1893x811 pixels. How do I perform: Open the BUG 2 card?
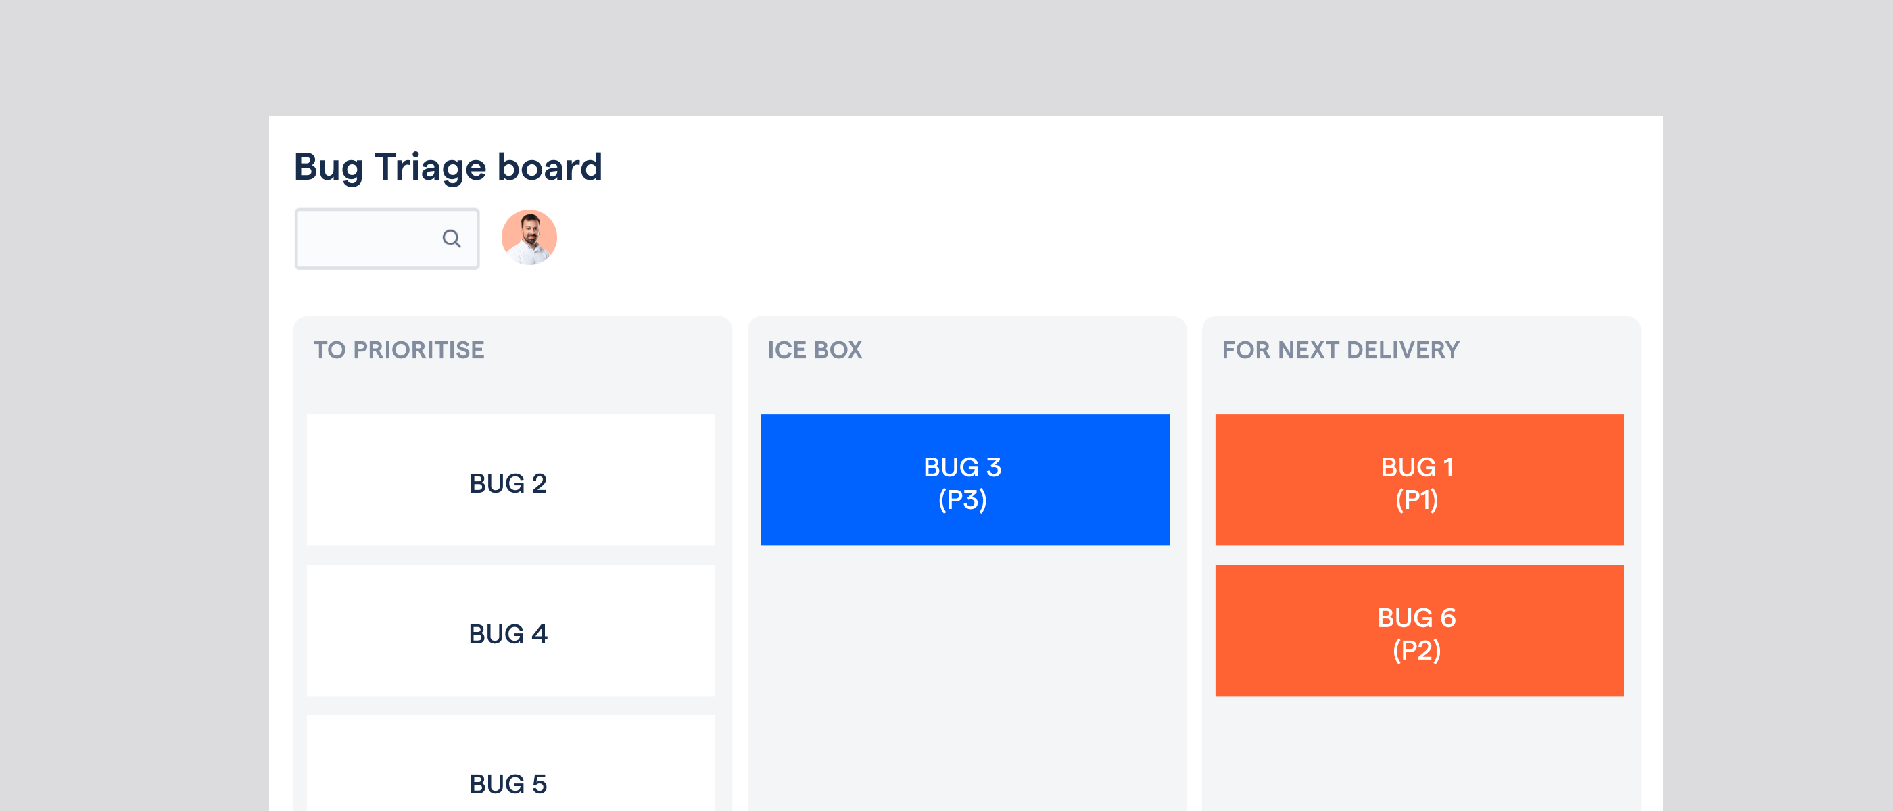[510, 480]
